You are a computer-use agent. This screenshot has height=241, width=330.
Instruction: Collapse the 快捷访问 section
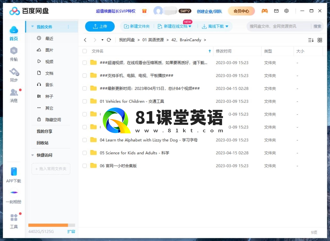pos(32,155)
